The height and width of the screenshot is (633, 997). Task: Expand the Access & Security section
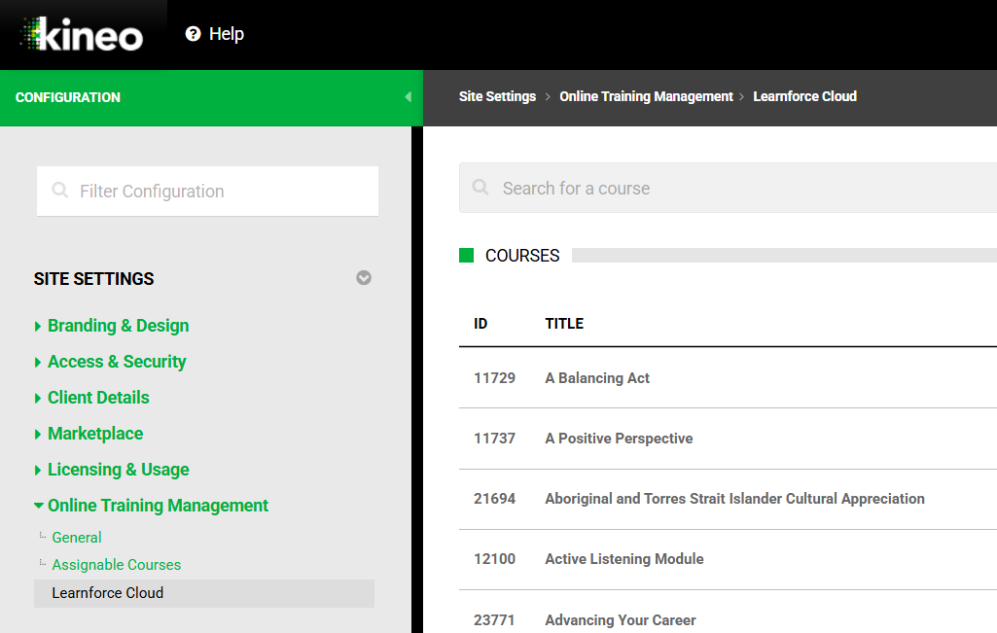117,362
